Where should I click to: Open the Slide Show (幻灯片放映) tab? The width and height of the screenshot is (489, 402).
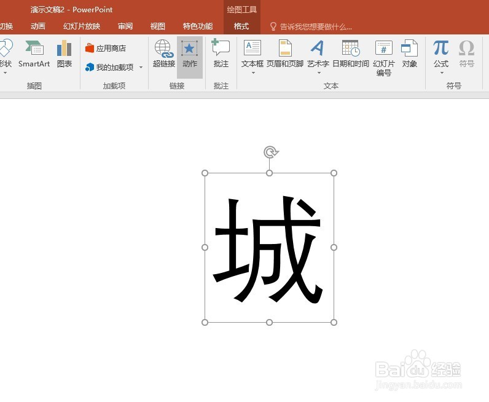click(x=82, y=26)
